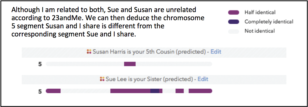Click chromosome 5 label in Susan Harris row
Image resolution: width=308 pixels, height=107 pixels.
point(40,64)
